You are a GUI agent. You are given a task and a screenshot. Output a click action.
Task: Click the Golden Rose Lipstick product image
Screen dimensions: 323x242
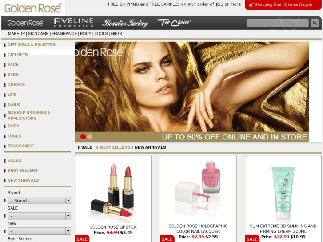pos(113,193)
